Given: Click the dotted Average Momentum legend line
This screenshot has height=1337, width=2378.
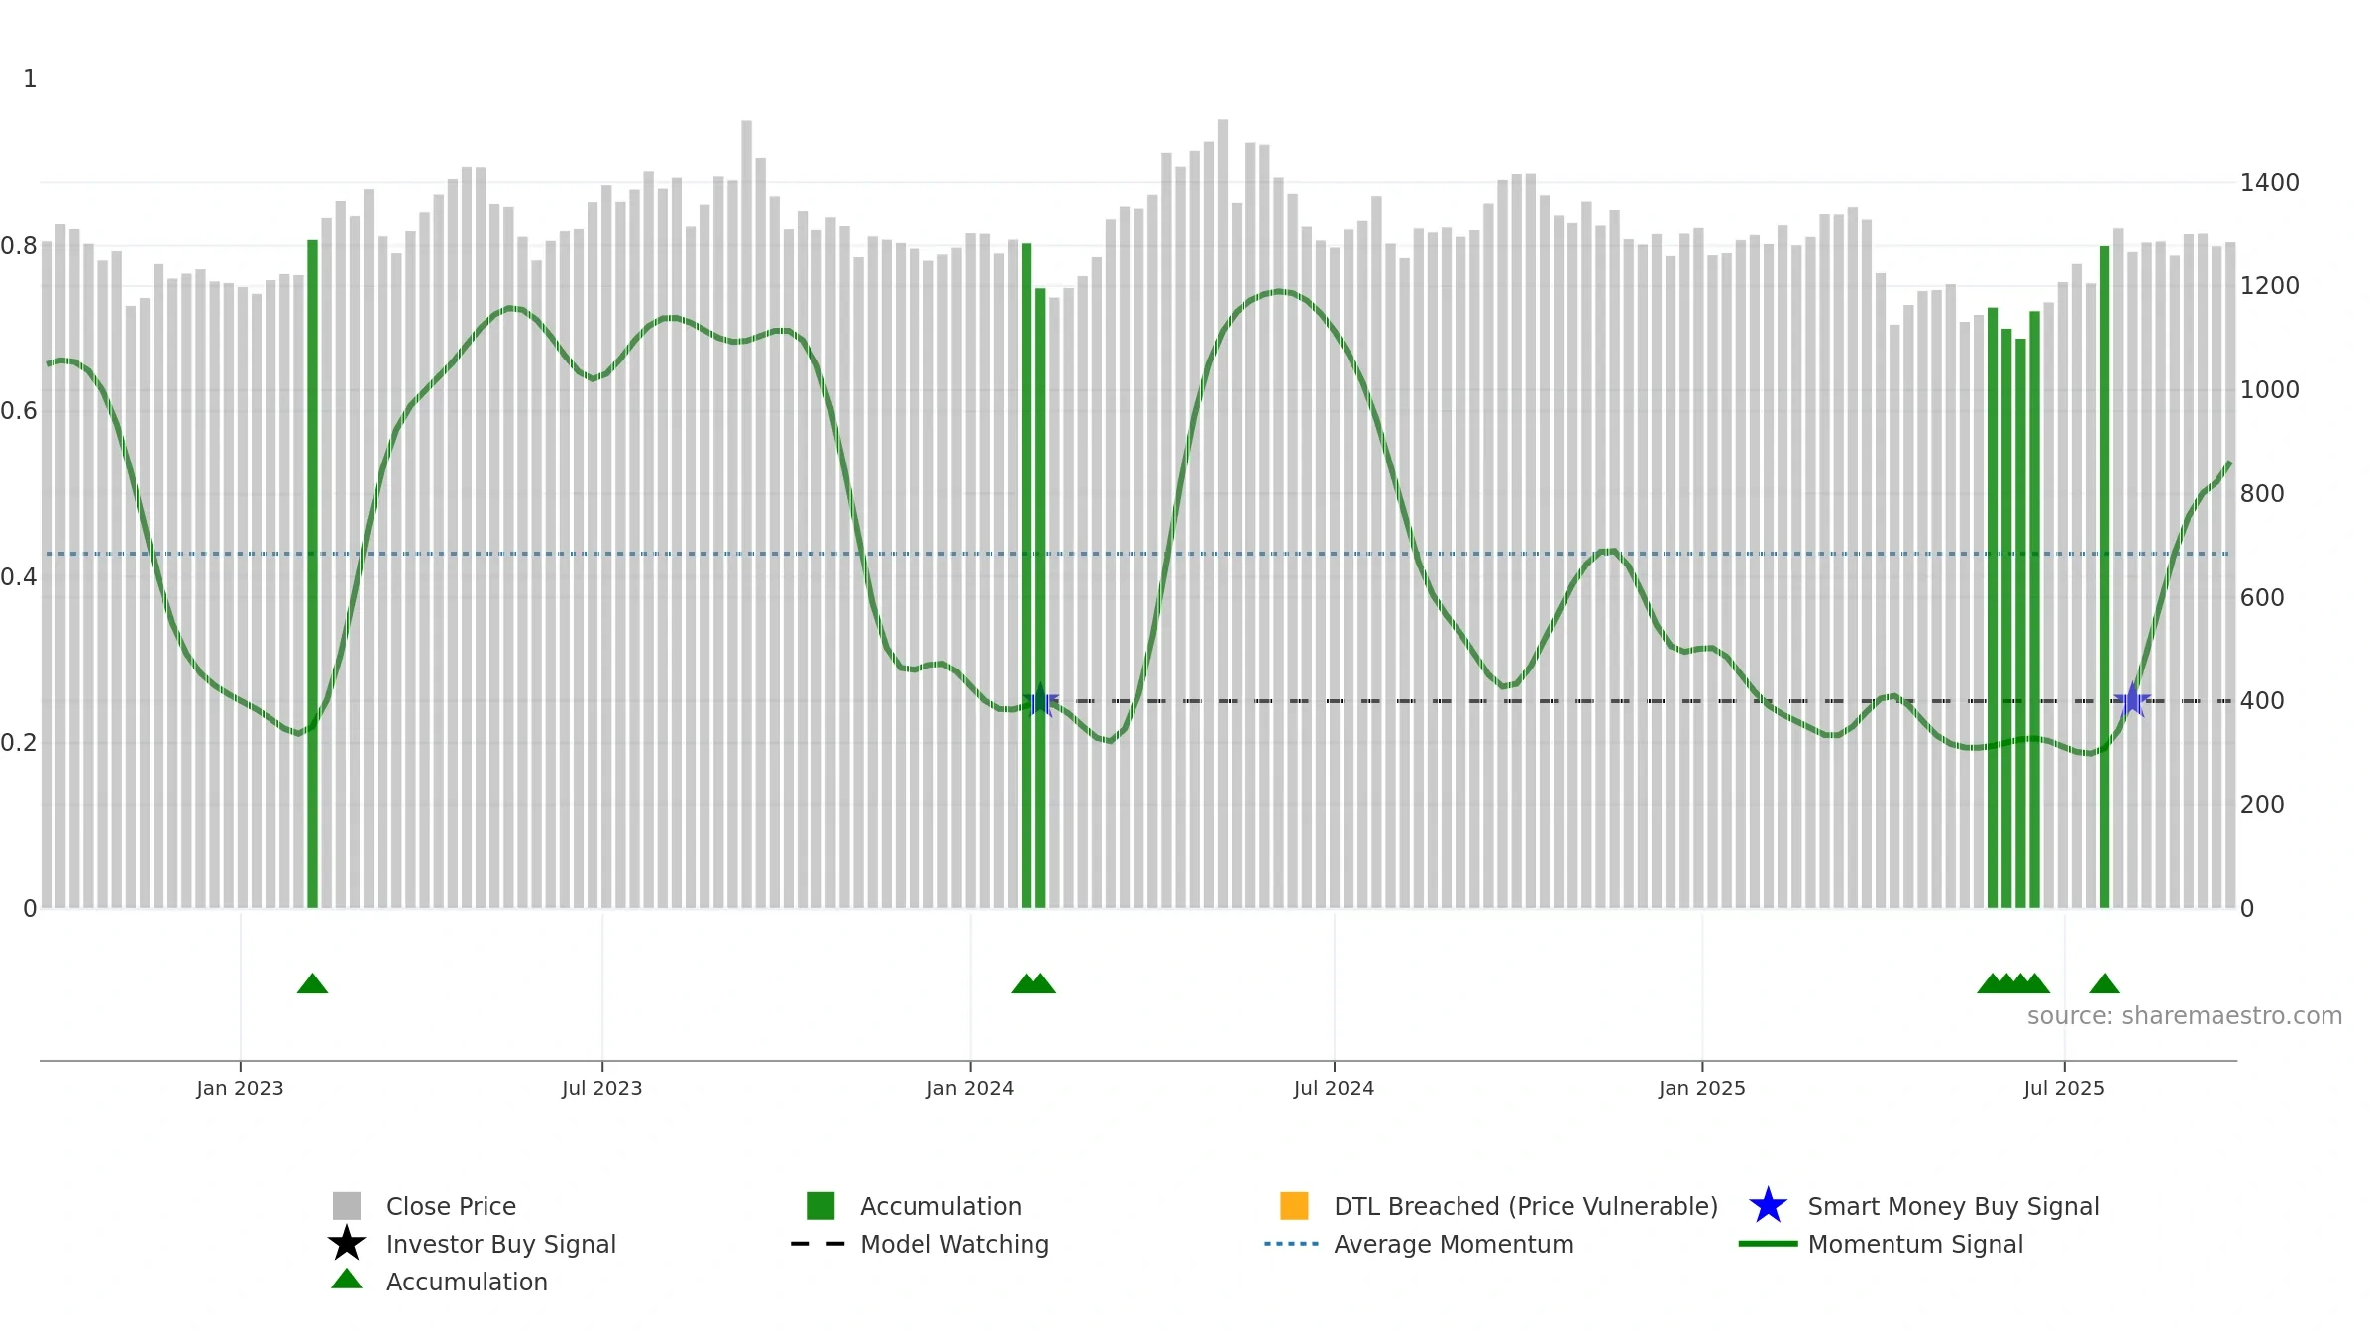Looking at the screenshot, I should click(x=1292, y=1244).
